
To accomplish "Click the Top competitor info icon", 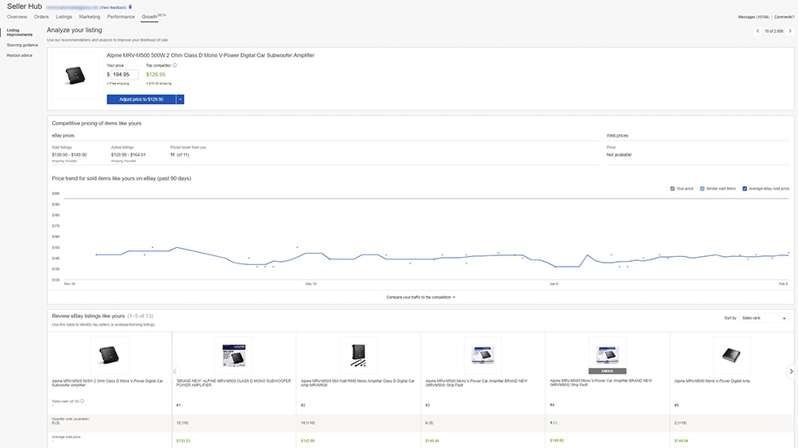I will (x=174, y=65).
